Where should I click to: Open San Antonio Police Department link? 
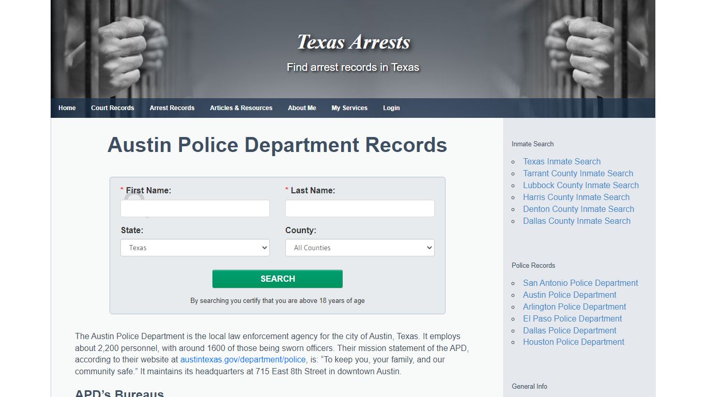point(580,283)
